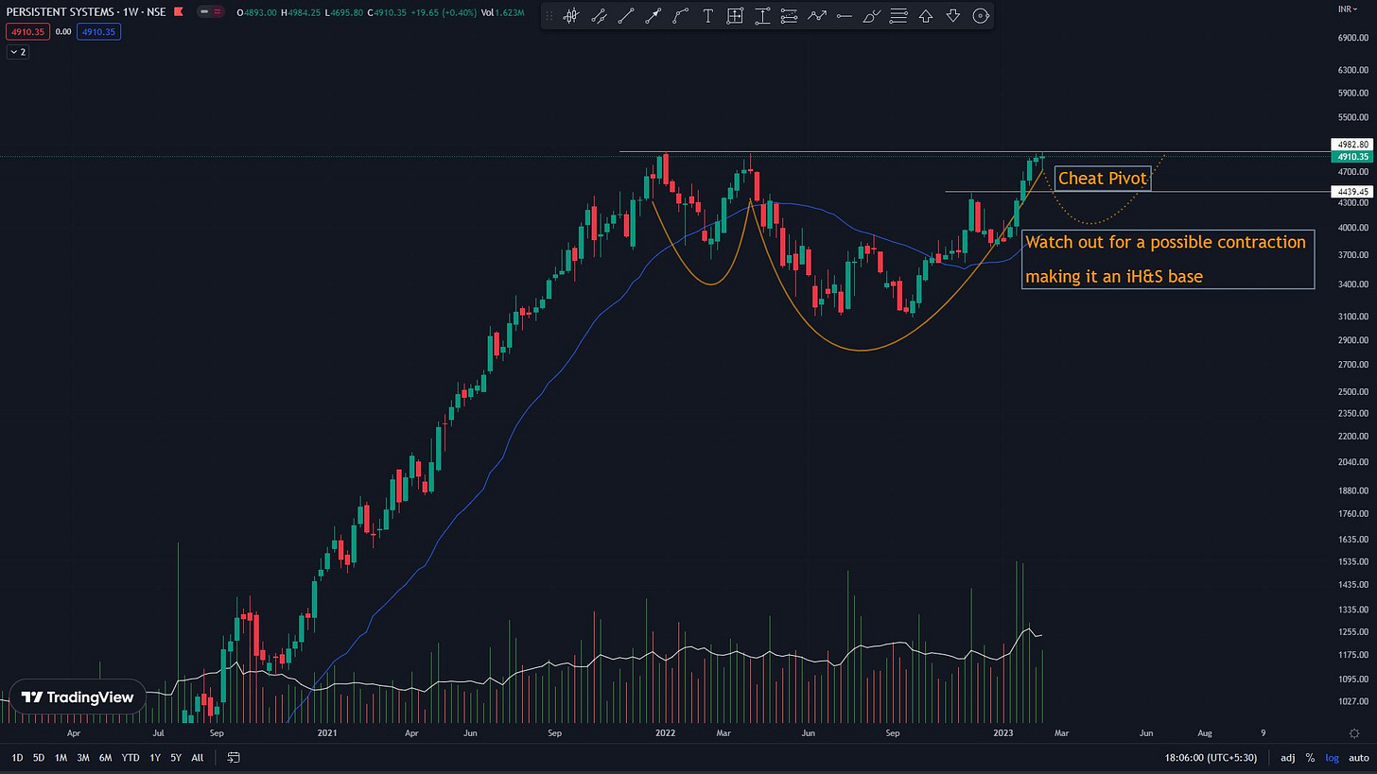Select the Text annotation tool

(707, 16)
